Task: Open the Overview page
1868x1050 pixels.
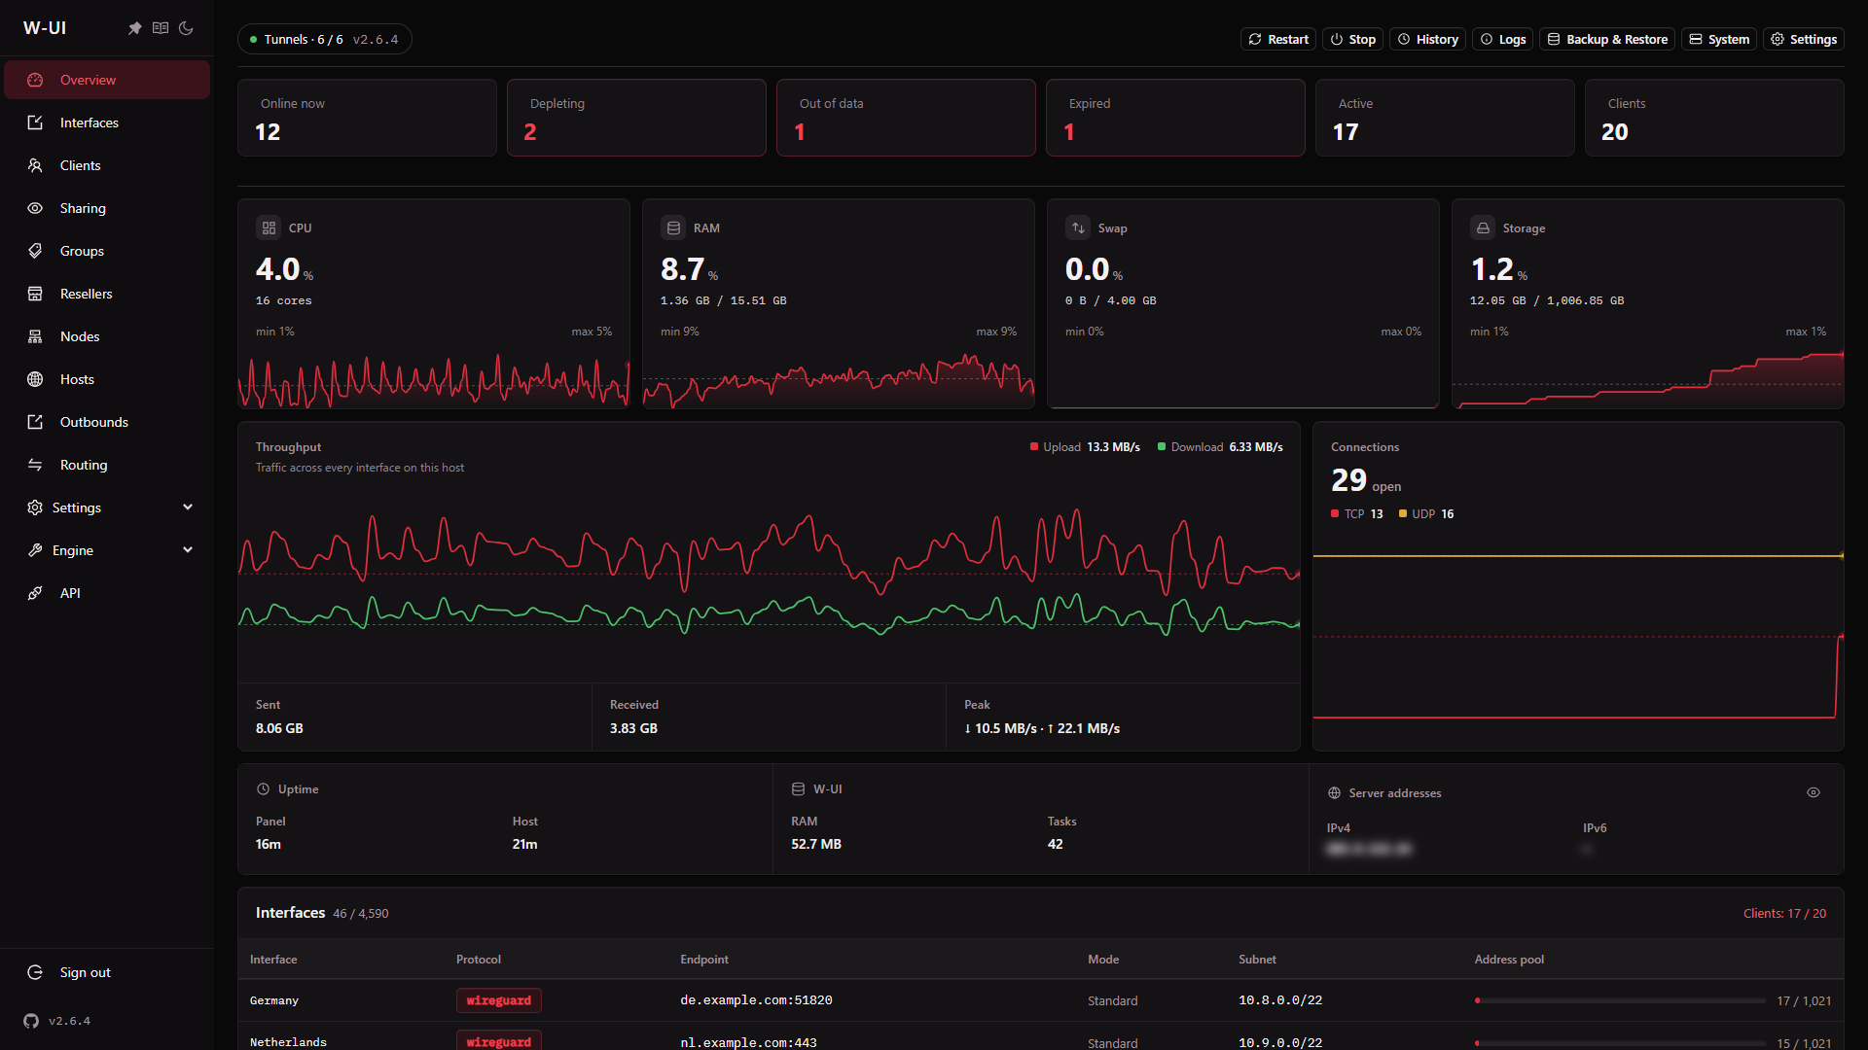Action: point(107,80)
